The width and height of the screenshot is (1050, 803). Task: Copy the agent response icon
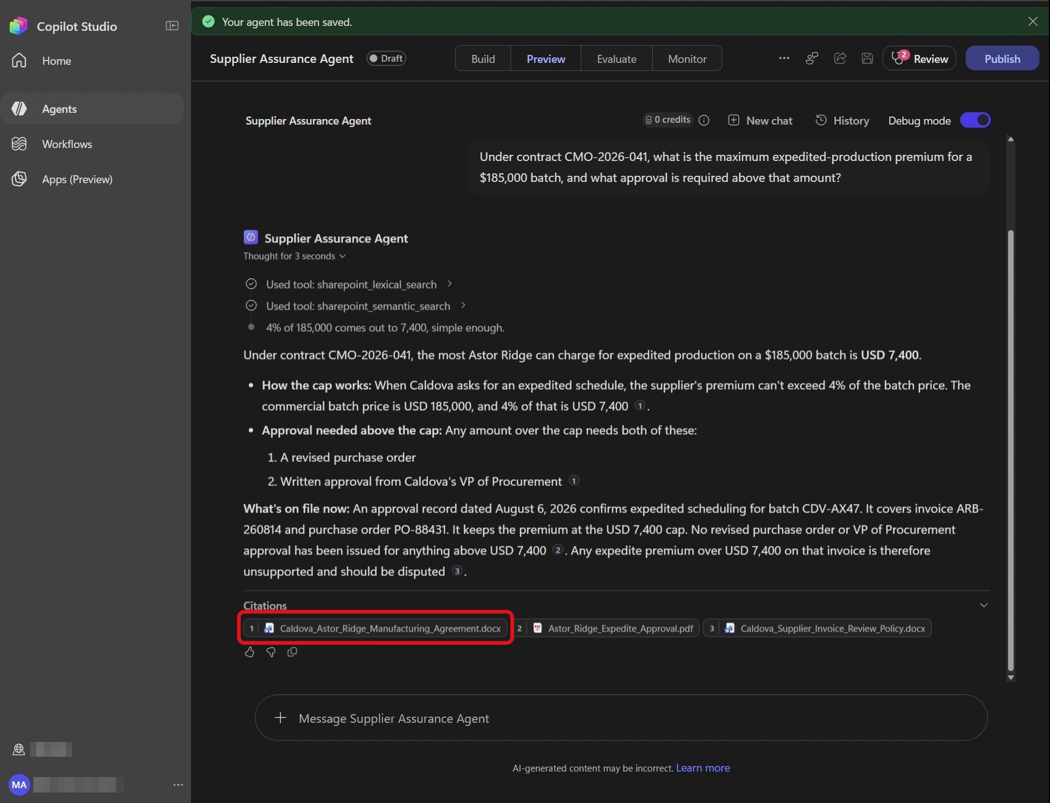292,652
